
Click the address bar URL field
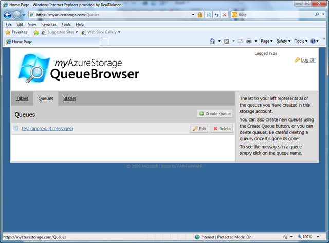(x=109, y=15)
